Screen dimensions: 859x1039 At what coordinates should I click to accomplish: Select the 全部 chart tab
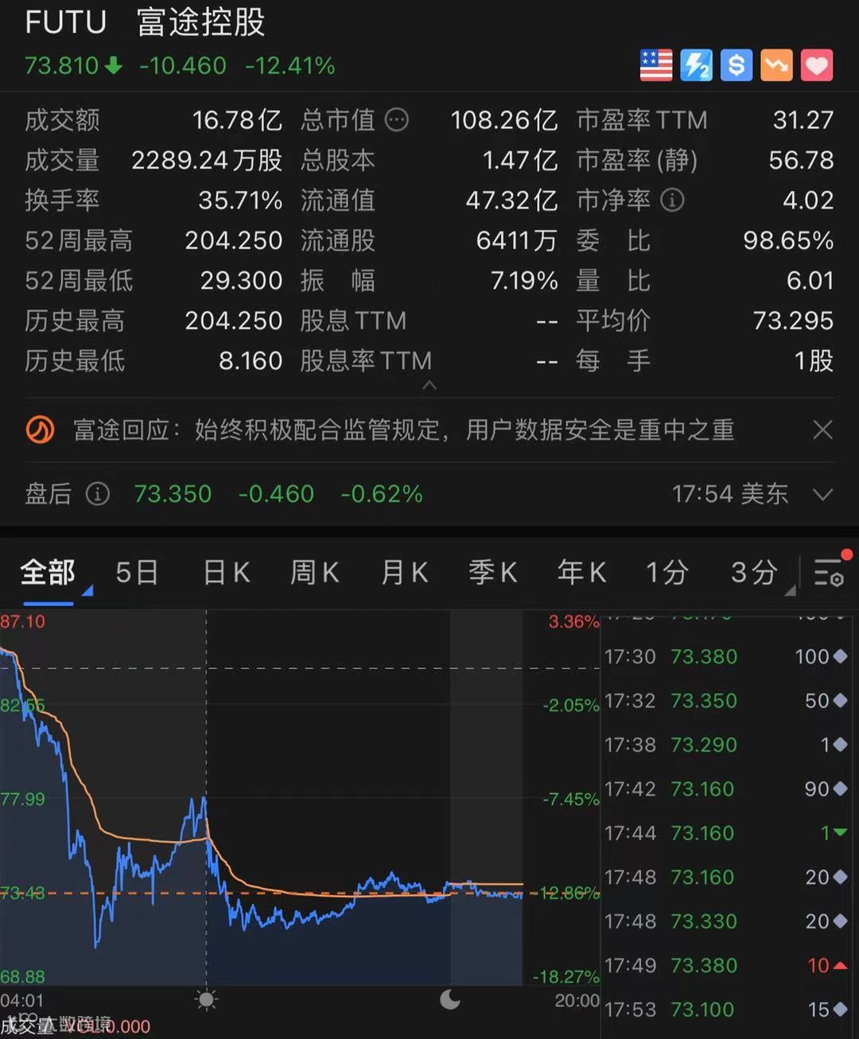tap(48, 572)
